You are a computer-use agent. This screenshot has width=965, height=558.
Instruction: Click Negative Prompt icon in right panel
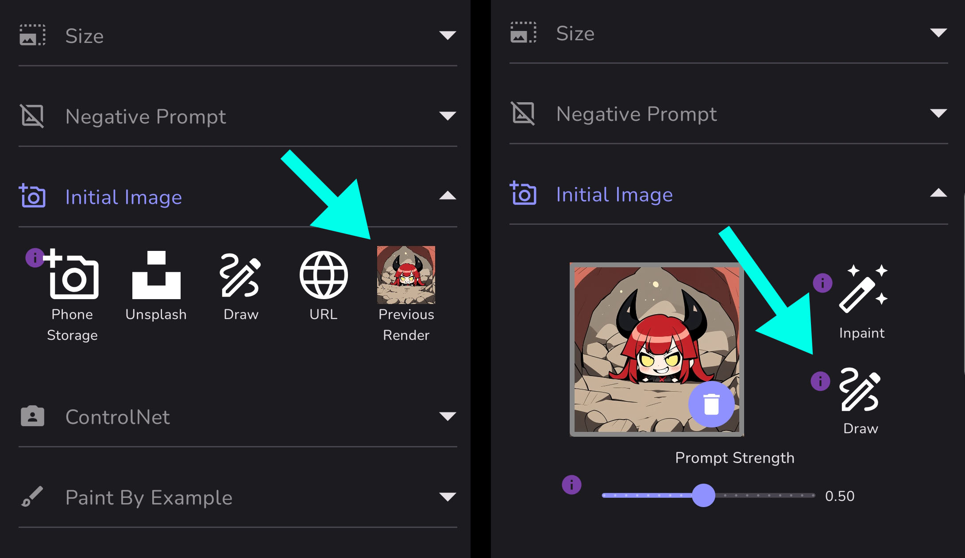(x=523, y=113)
